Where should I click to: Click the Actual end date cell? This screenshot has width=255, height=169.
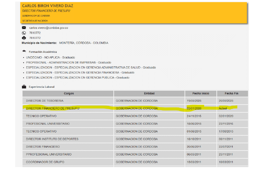click(x=232, y=108)
